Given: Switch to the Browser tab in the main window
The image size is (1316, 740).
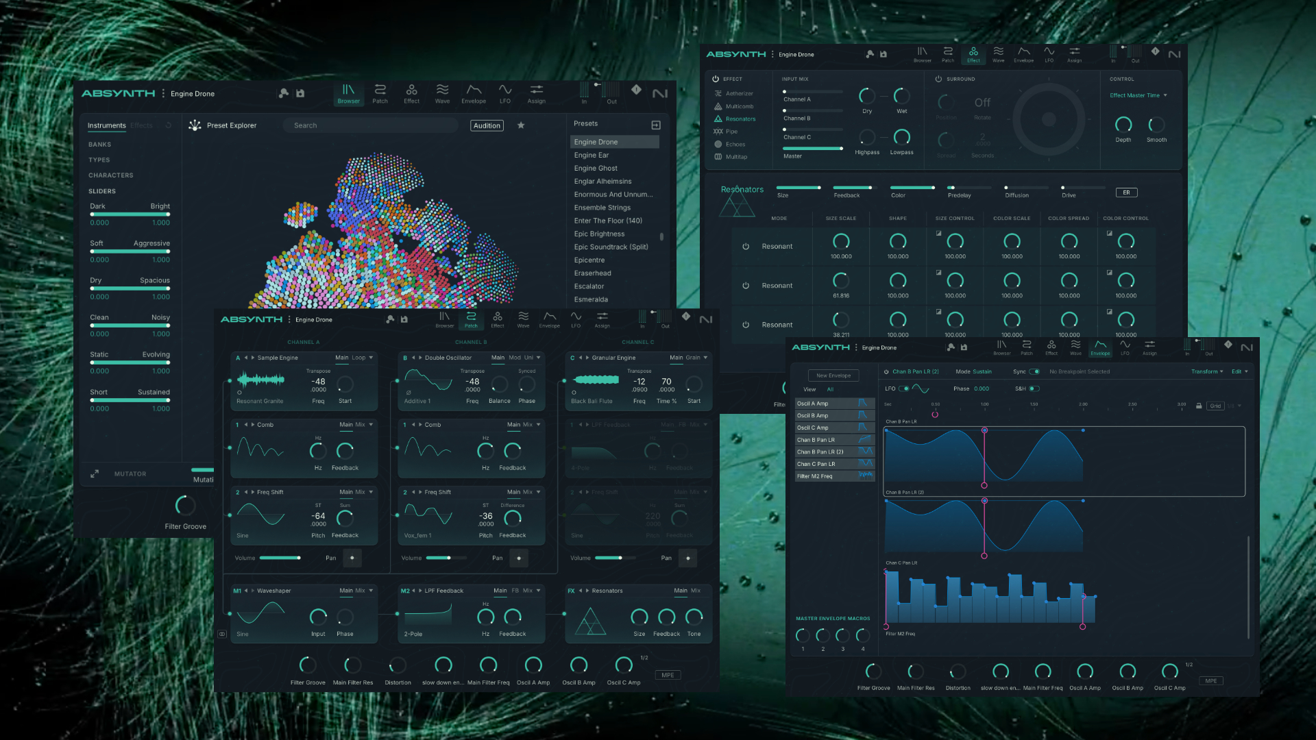Looking at the screenshot, I should click(x=348, y=94).
